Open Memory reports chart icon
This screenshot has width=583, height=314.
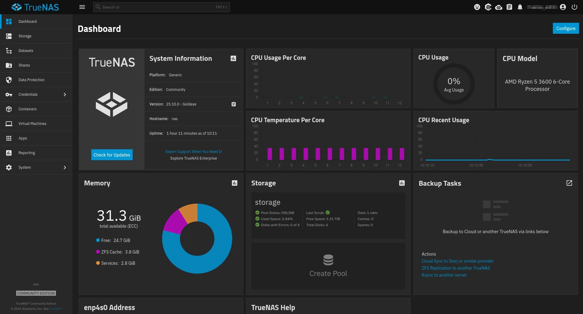tap(234, 183)
